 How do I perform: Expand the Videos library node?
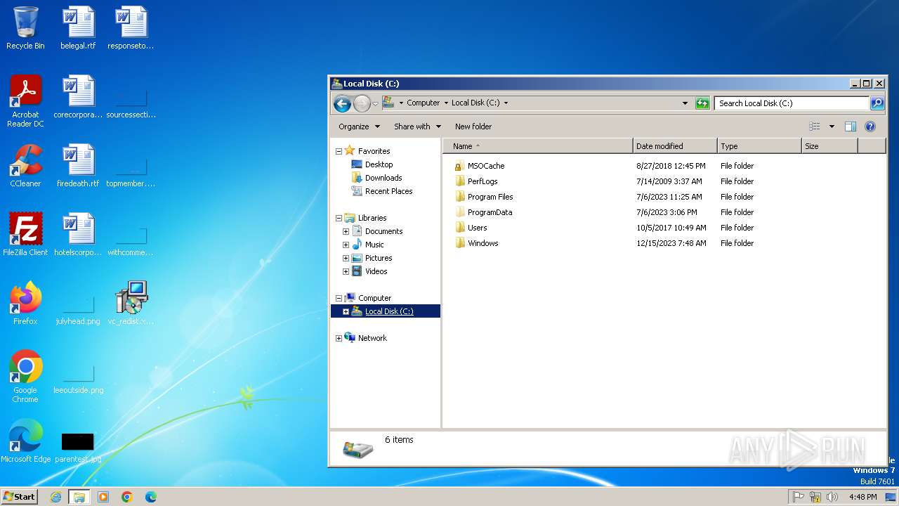coord(346,271)
